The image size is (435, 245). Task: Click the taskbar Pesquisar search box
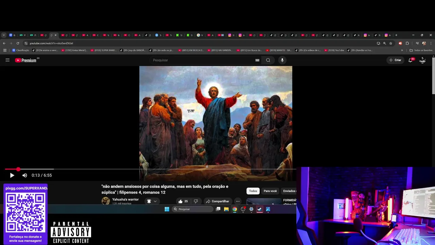pos(193,209)
